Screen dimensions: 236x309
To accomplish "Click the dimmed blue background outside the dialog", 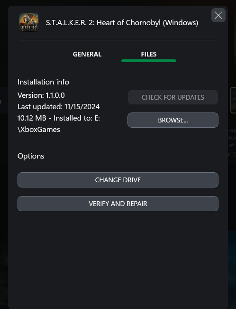I will click(232, 266).
